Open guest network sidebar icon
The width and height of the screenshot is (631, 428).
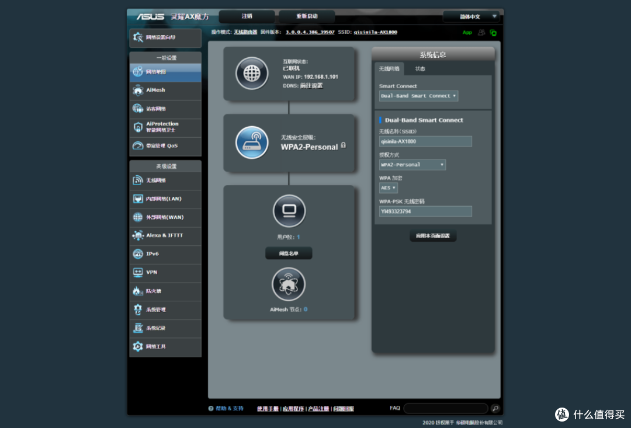[x=138, y=109]
